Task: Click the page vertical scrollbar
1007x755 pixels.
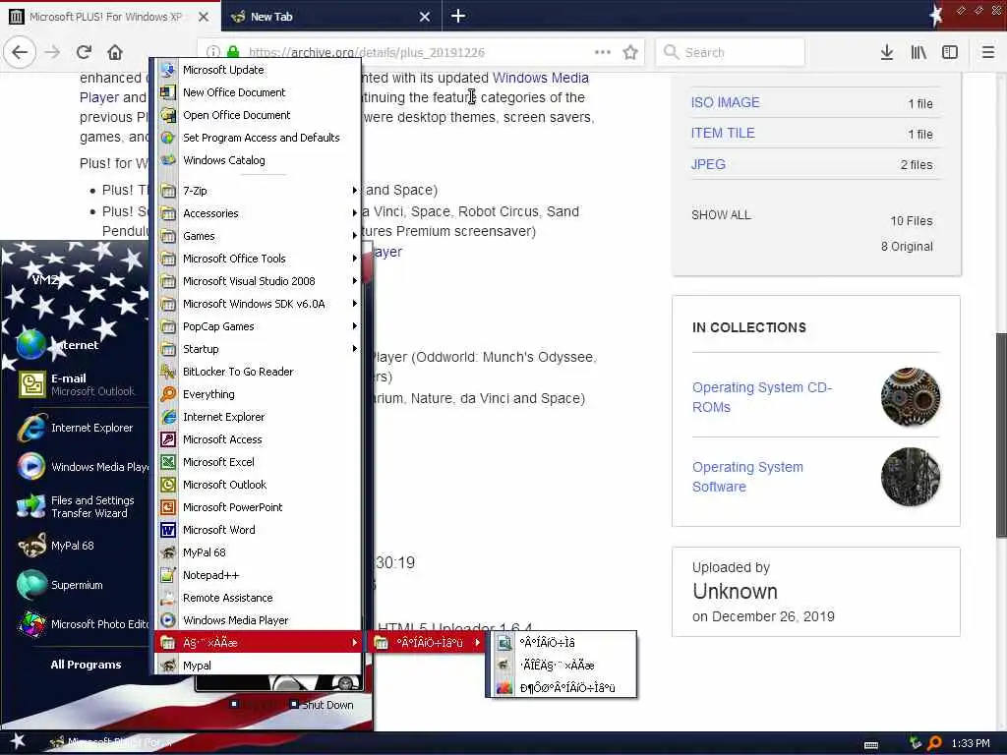Action: point(1000,435)
